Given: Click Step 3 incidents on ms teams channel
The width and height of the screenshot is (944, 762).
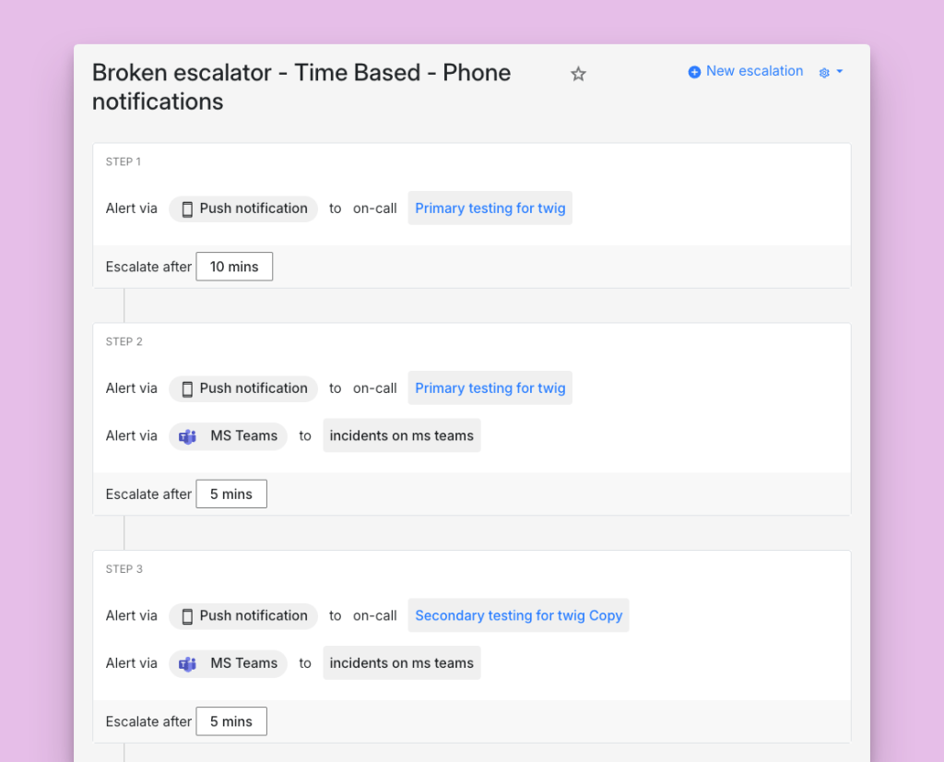Looking at the screenshot, I should pyautogui.click(x=401, y=662).
